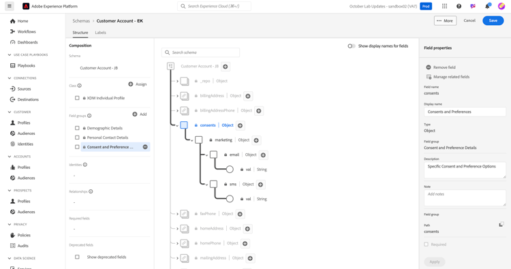
Task: Expand the homeAddress object node
Action: tap(177, 229)
